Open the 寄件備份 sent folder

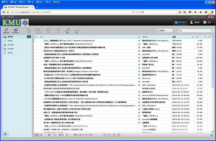(x=17, y=45)
